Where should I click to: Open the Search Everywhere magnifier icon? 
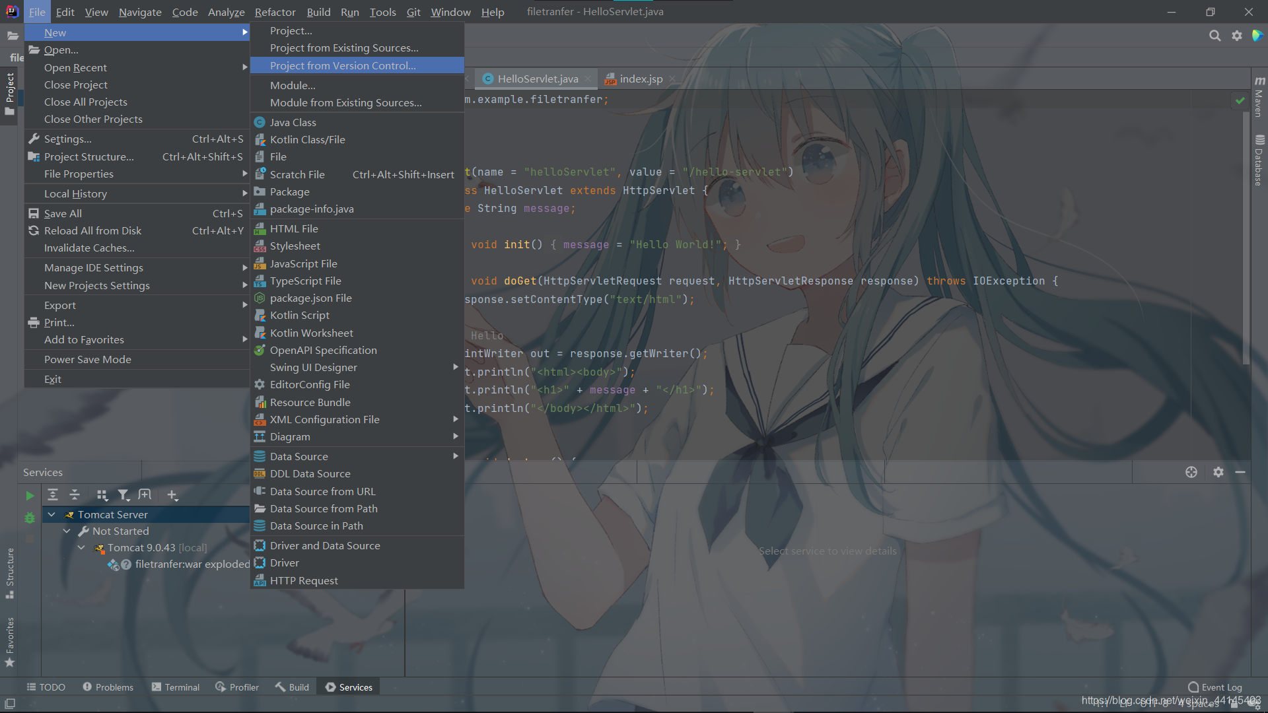point(1215,36)
